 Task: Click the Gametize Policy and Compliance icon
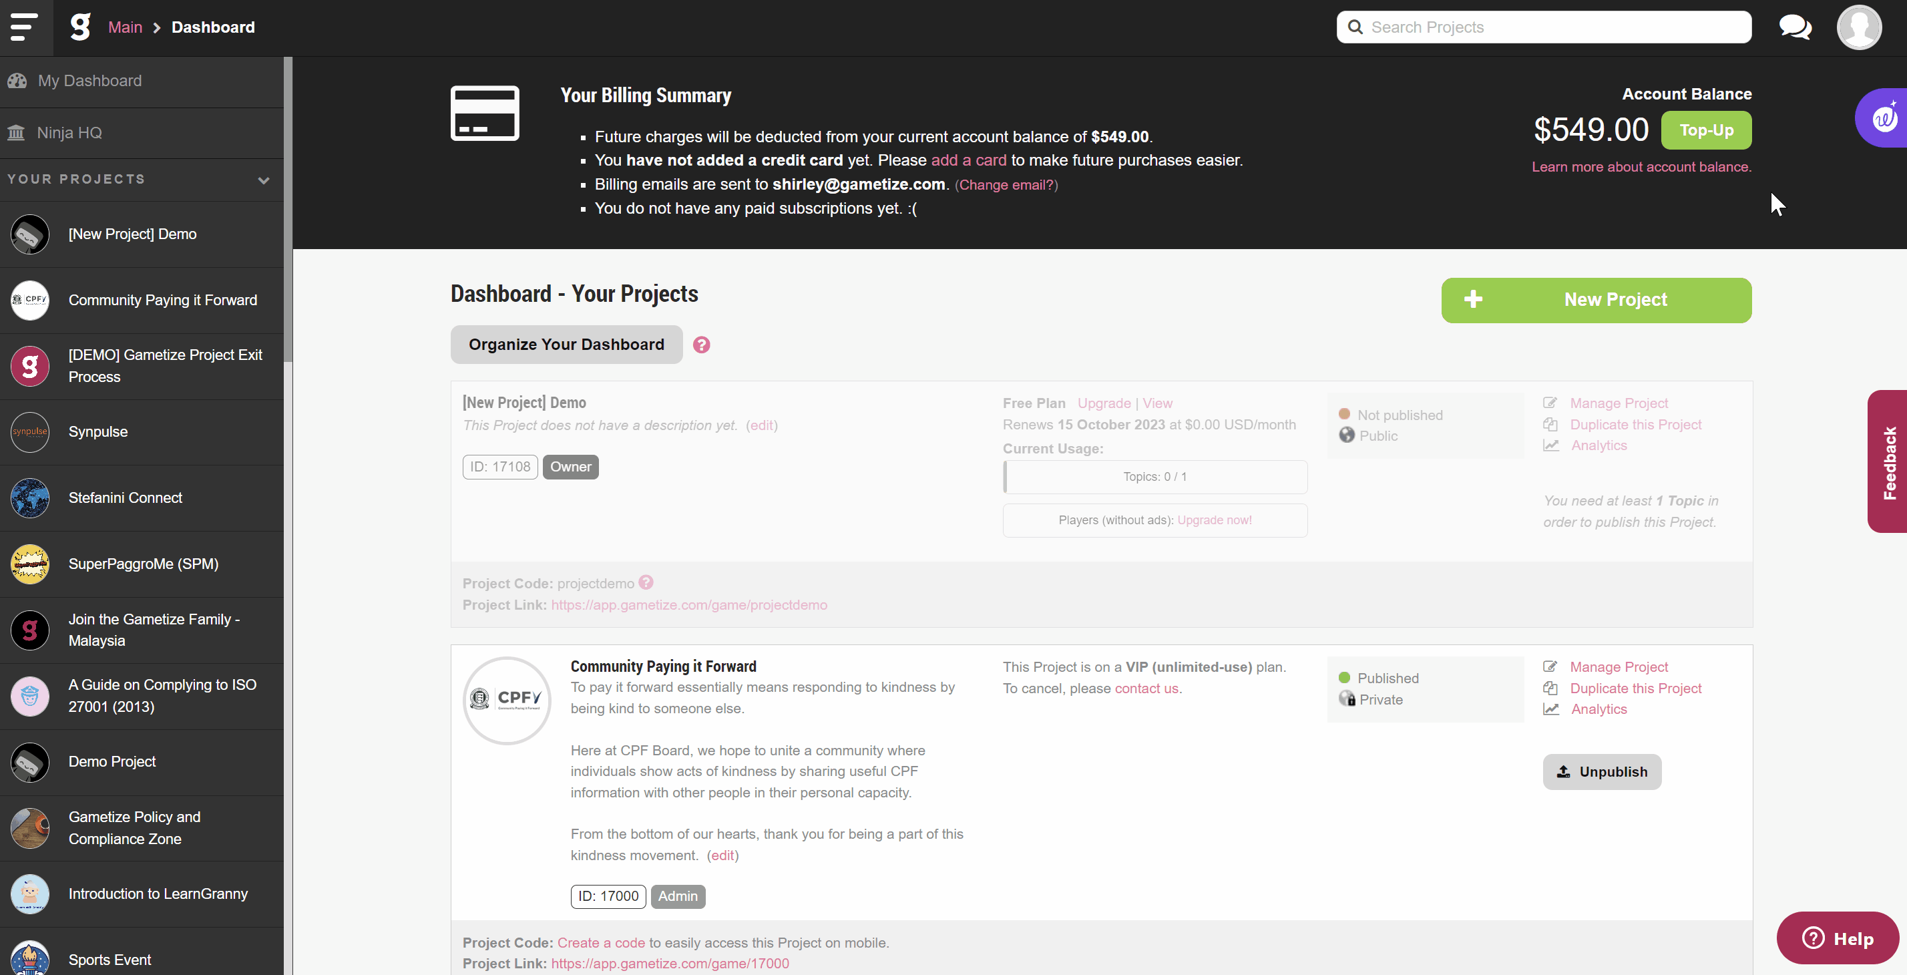[29, 829]
